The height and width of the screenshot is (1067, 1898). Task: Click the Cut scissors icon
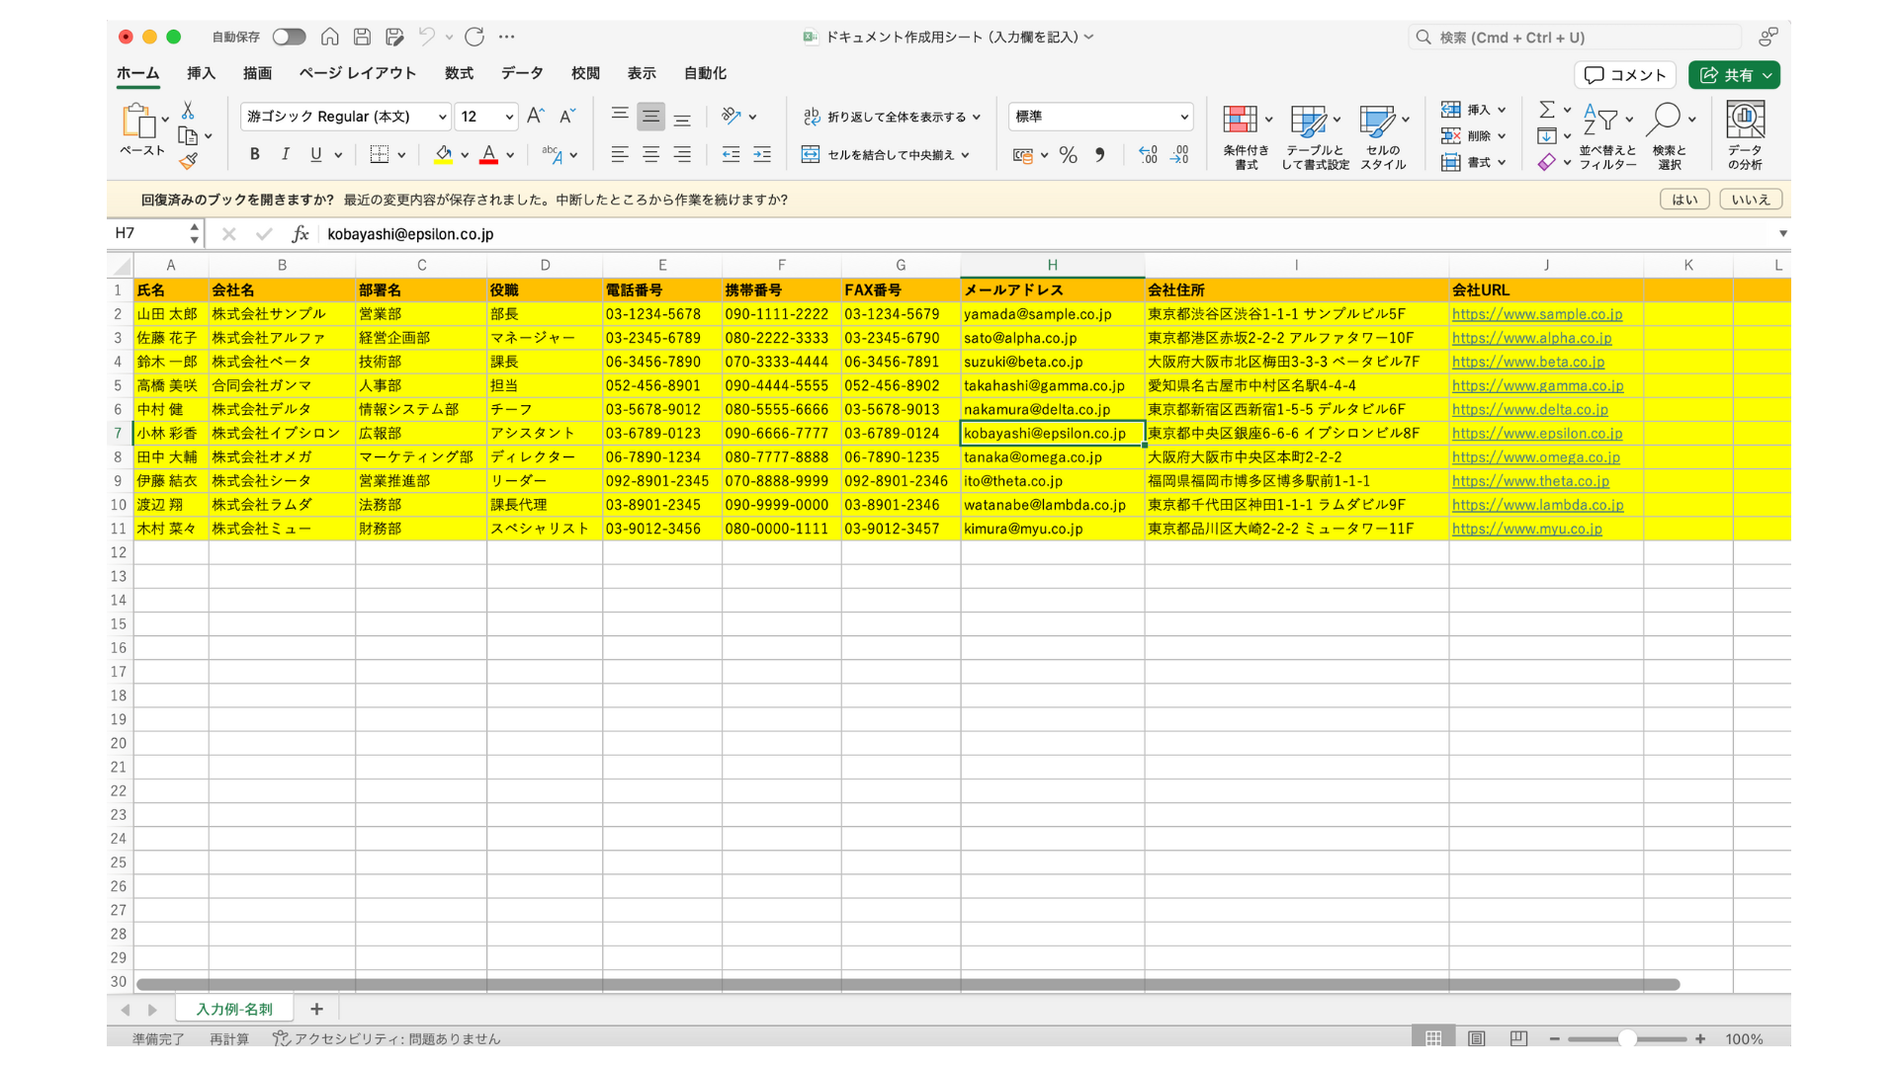(x=188, y=111)
